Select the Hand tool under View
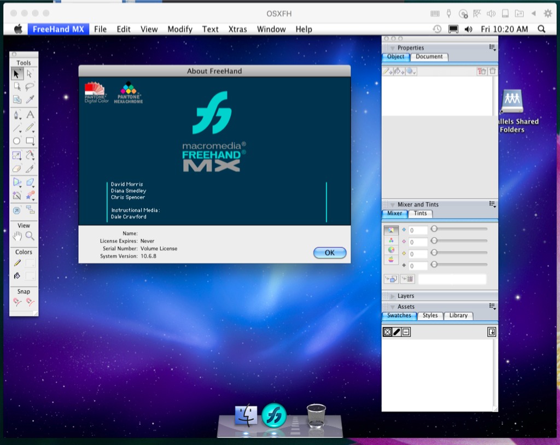Image resolution: width=560 pixels, height=445 pixels. point(17,236)
